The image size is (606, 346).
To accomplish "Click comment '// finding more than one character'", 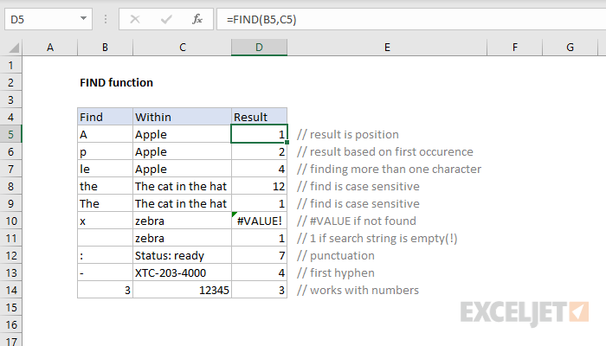I will point(389,170).
